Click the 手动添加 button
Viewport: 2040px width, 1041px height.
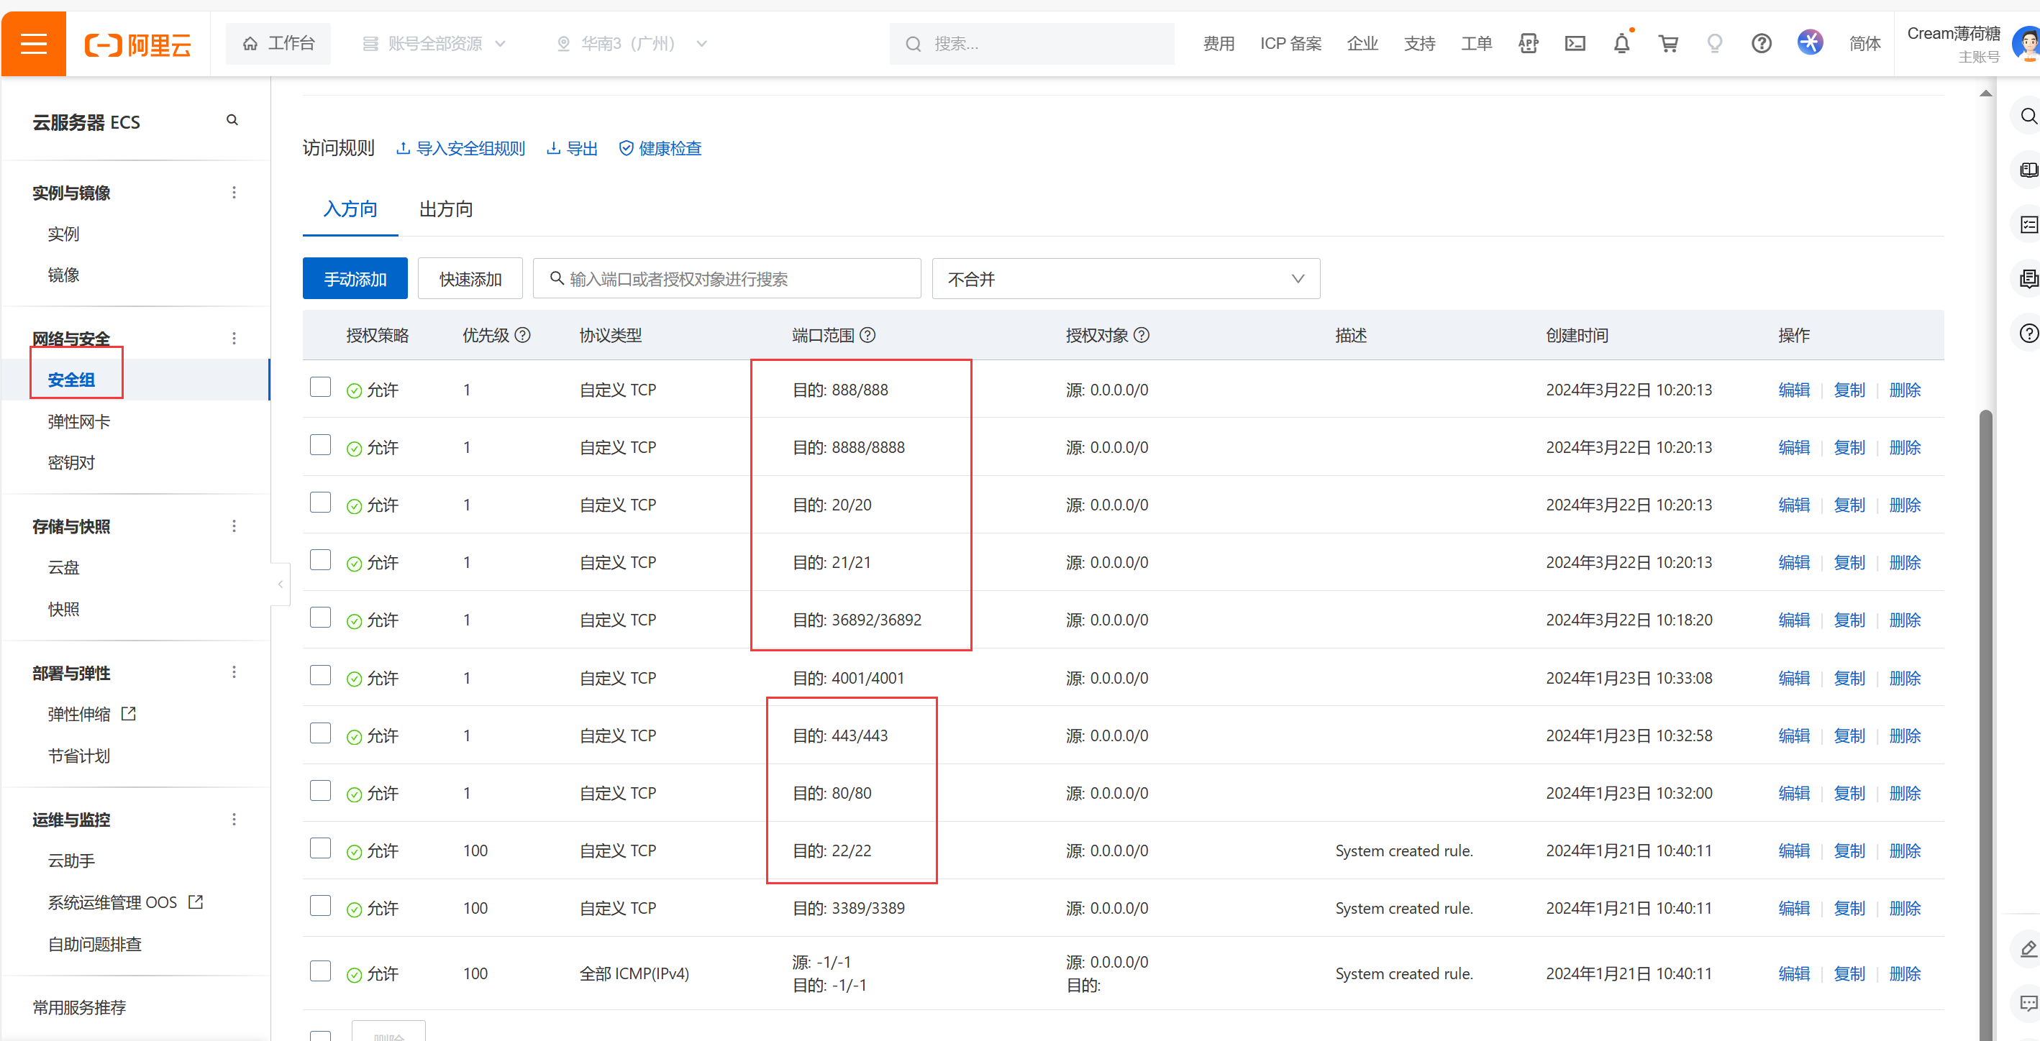(355, 279)
